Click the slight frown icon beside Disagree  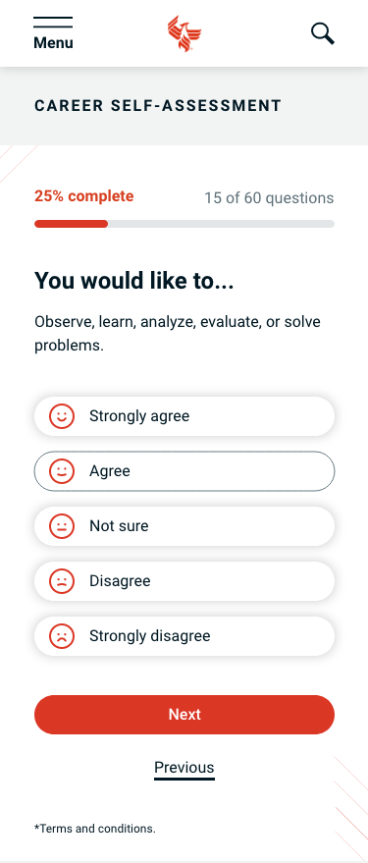[62, 581]
